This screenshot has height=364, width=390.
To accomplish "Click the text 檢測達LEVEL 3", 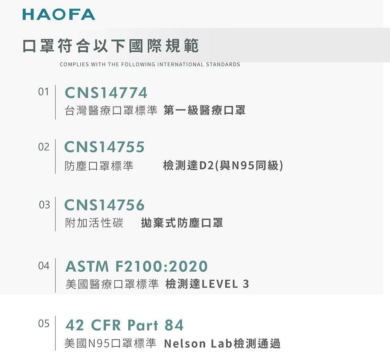I will tap(207, 284).
